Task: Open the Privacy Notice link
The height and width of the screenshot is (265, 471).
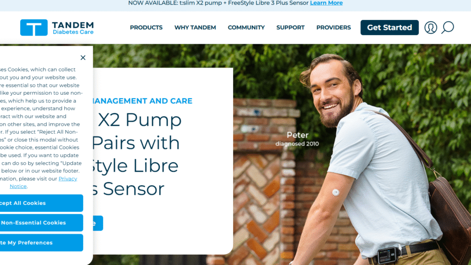Action: [x=44, y=182]
